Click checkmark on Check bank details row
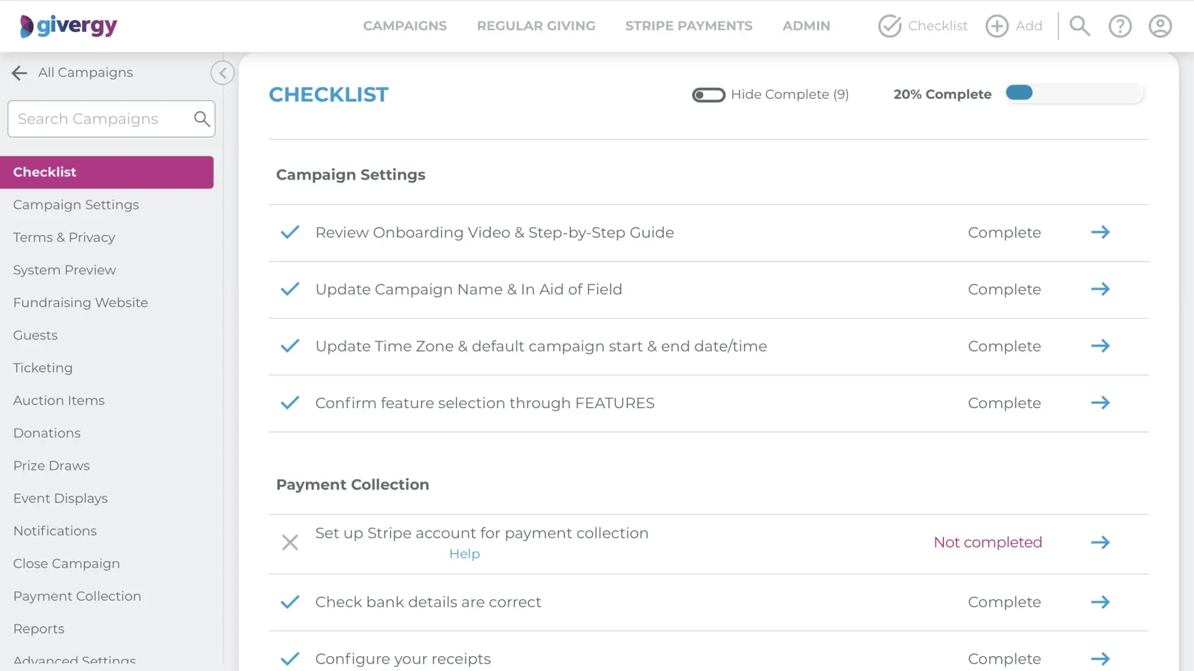The image size is (1194, 671). click(290, 602)
